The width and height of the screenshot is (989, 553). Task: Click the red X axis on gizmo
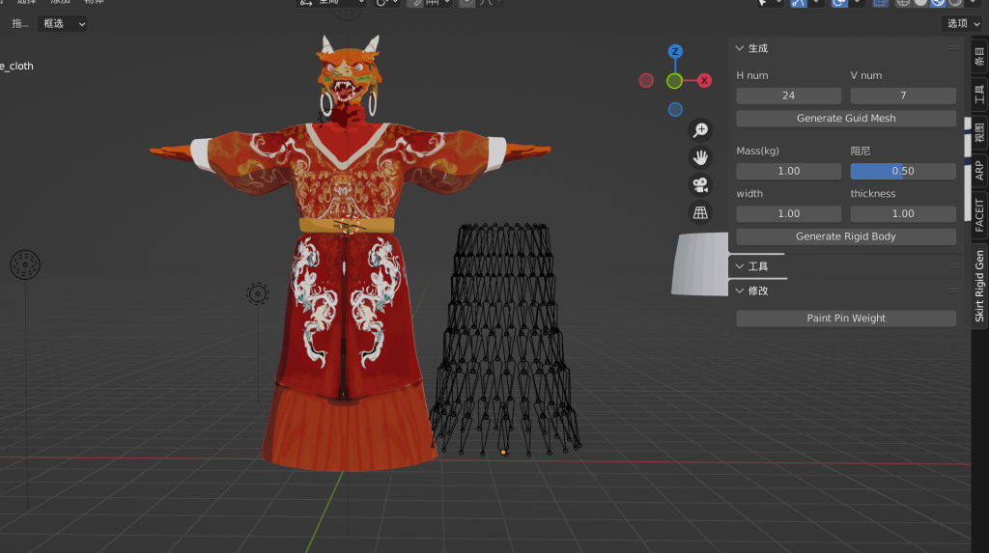click(704, 81)
